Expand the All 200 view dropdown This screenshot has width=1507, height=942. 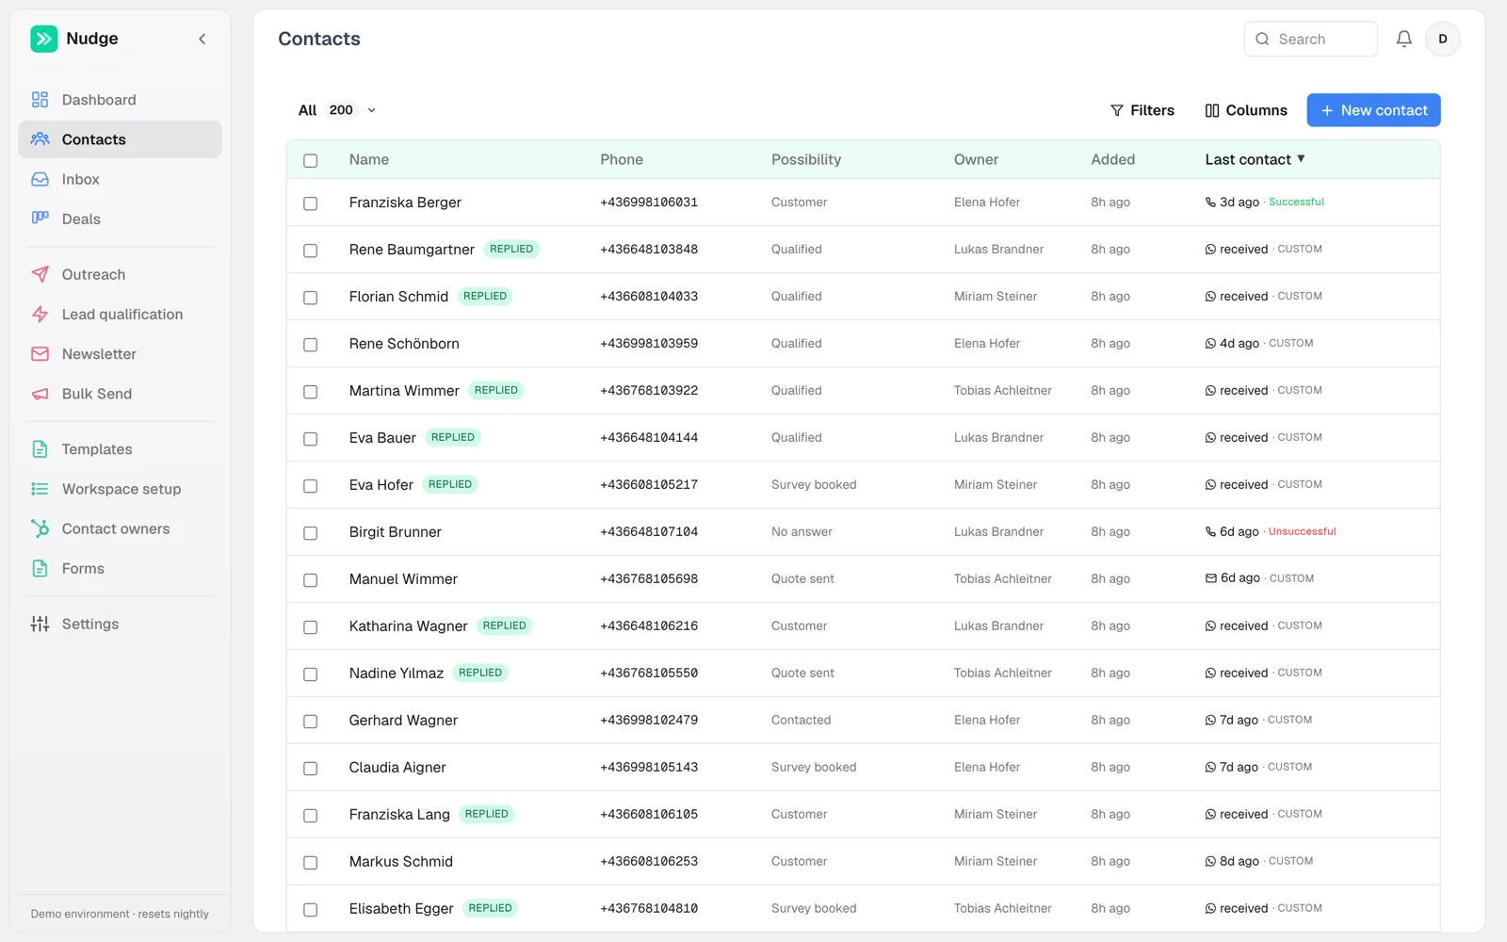click(x=336, y=110)
